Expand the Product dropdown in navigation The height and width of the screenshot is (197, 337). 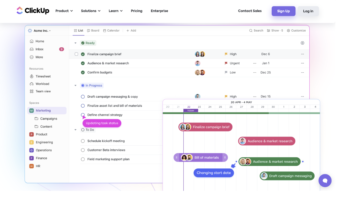coord(64,11)
